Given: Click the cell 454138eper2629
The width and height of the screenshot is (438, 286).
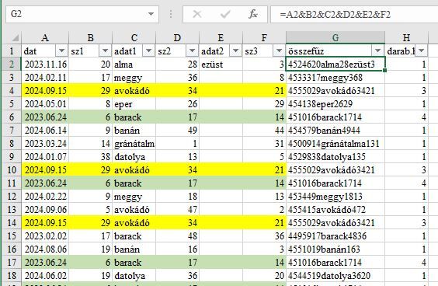Looking at the screenshot, I should (x=335, y=104).
